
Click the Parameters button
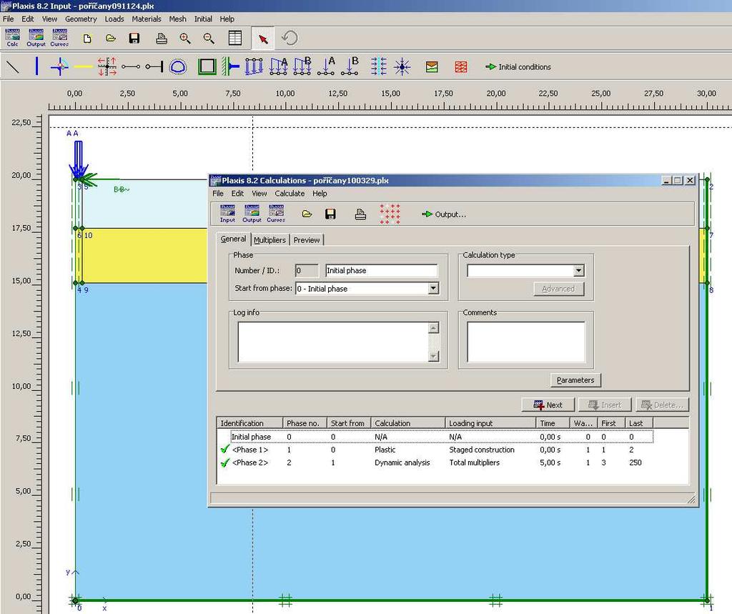pyautogui.click(x=575, y=380)
